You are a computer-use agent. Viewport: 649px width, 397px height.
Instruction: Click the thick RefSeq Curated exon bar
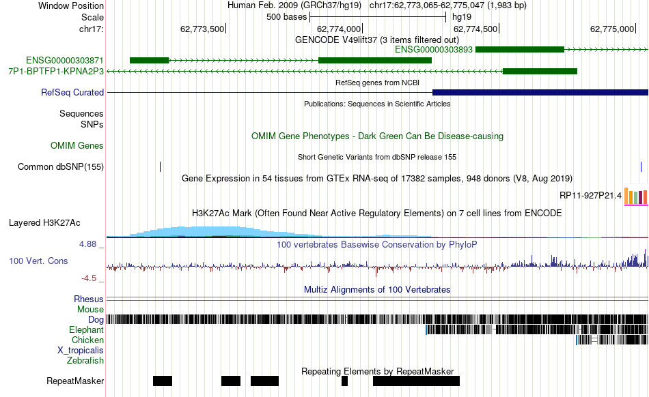[540, 92]
